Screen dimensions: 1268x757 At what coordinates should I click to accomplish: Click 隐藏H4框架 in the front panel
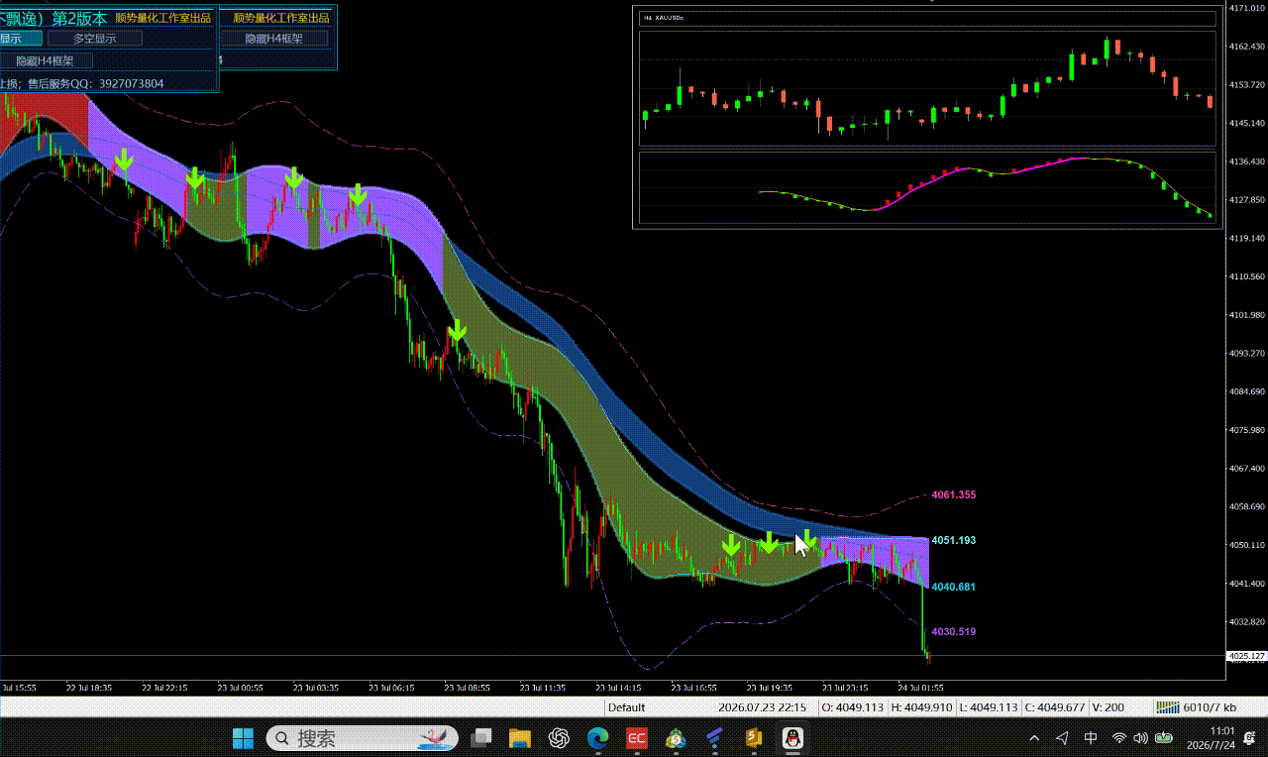[x=46, y=60]
